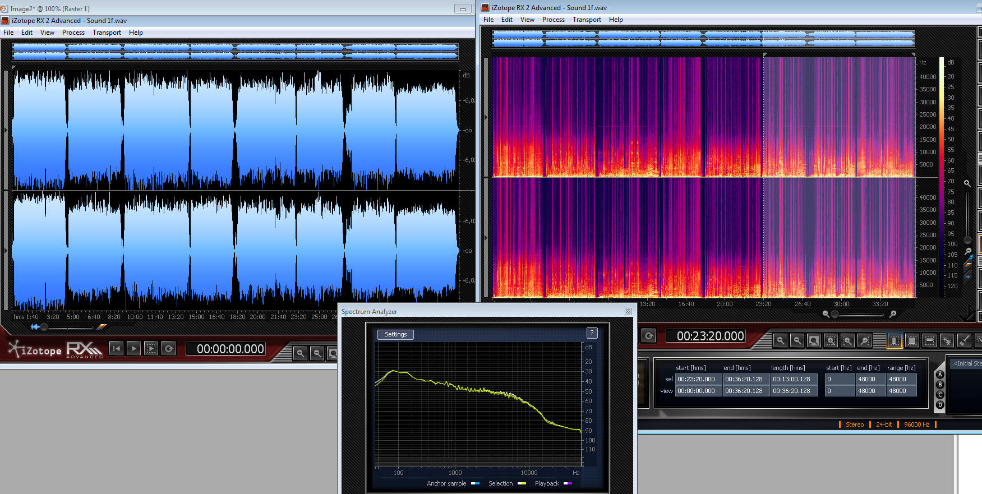Click the waveform/spectrogram blend slider in left window
This screenshot has width=982, height=494.
click(x=66, y=327)
